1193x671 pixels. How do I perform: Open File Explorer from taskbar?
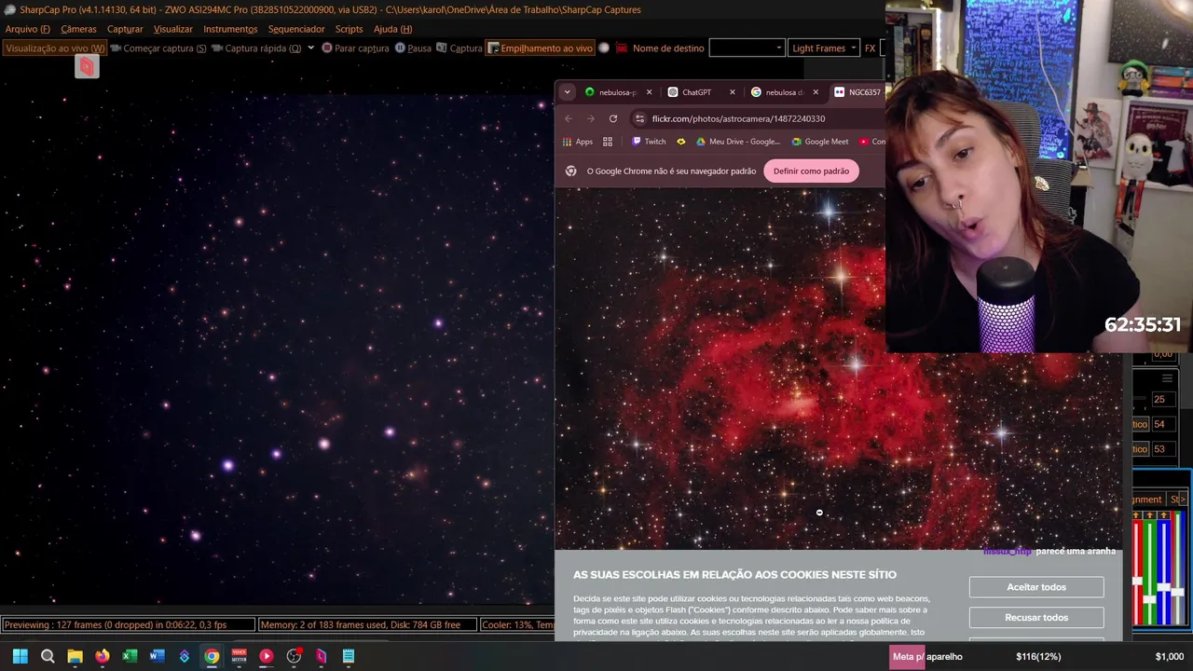75,656
